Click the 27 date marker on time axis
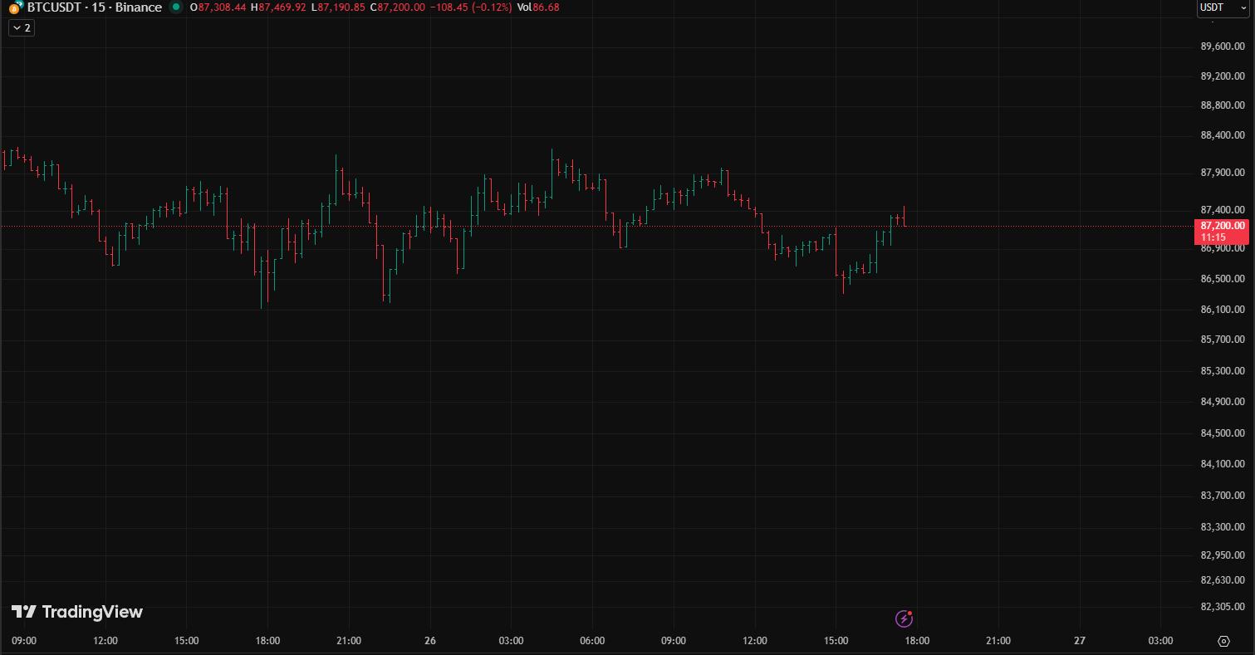1255x655 pixels. coord(1079,641)
